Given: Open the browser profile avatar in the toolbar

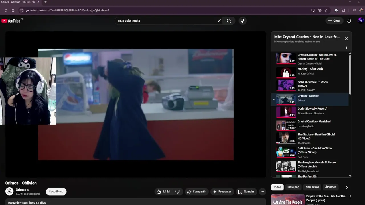Looking at the screenshot, I should coord(361,10).
